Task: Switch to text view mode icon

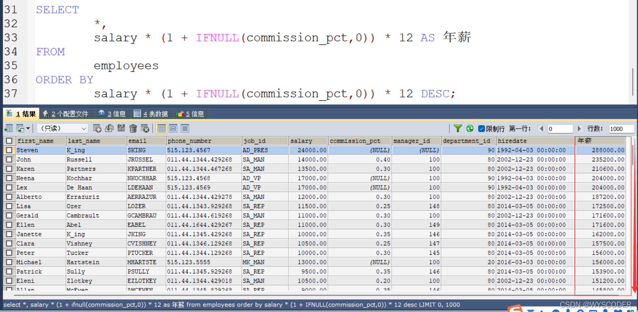Action: [x=185, y=129]
